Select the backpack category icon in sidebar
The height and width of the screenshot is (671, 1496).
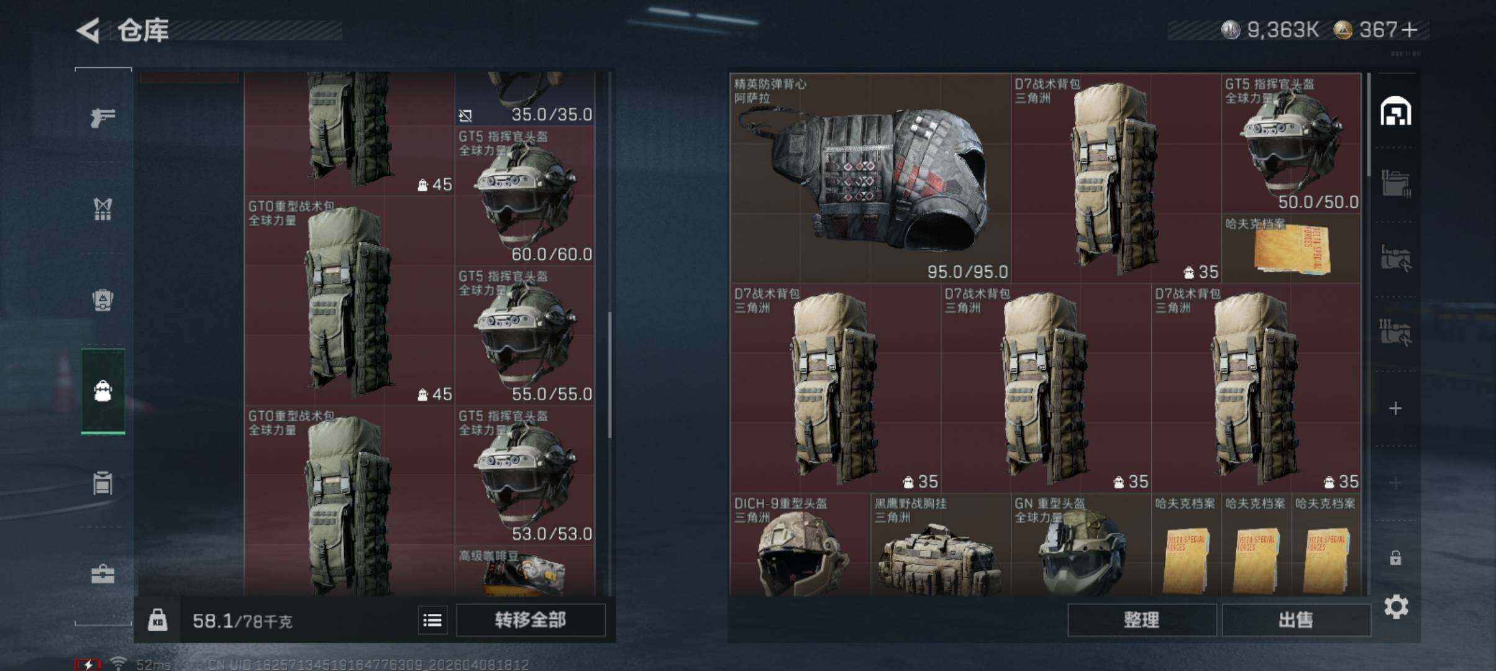click(103, 300)
